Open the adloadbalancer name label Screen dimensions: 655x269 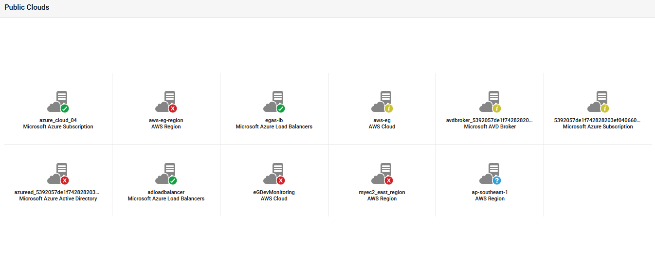pyautogui.click(x=166, y=192)
